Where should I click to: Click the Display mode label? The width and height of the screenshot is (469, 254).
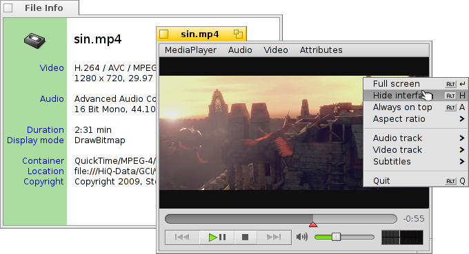(35, 140)
